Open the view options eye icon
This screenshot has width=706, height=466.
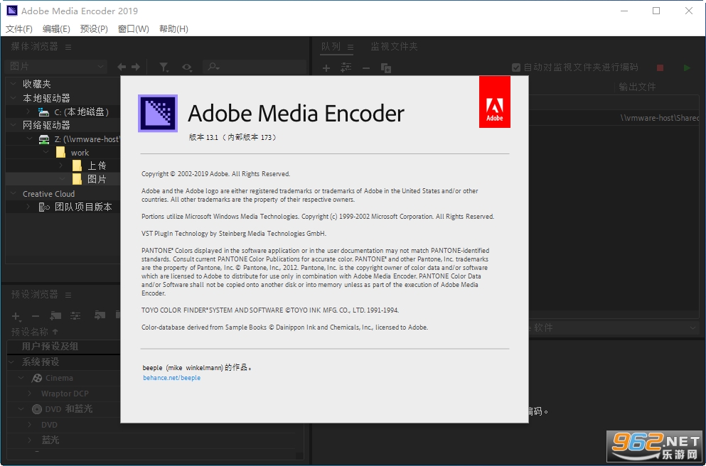(187, 67)
